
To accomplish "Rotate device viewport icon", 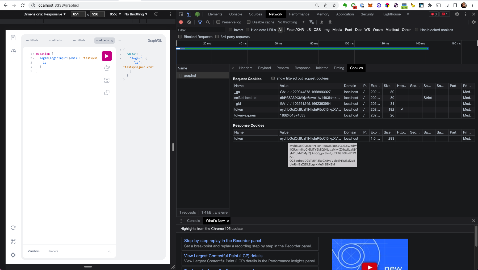I will 156,14.
